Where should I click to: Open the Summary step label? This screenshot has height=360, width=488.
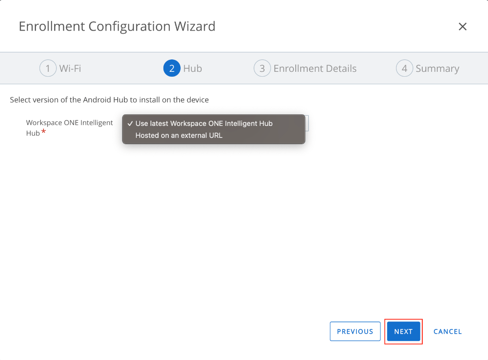(x=437, y=69)
